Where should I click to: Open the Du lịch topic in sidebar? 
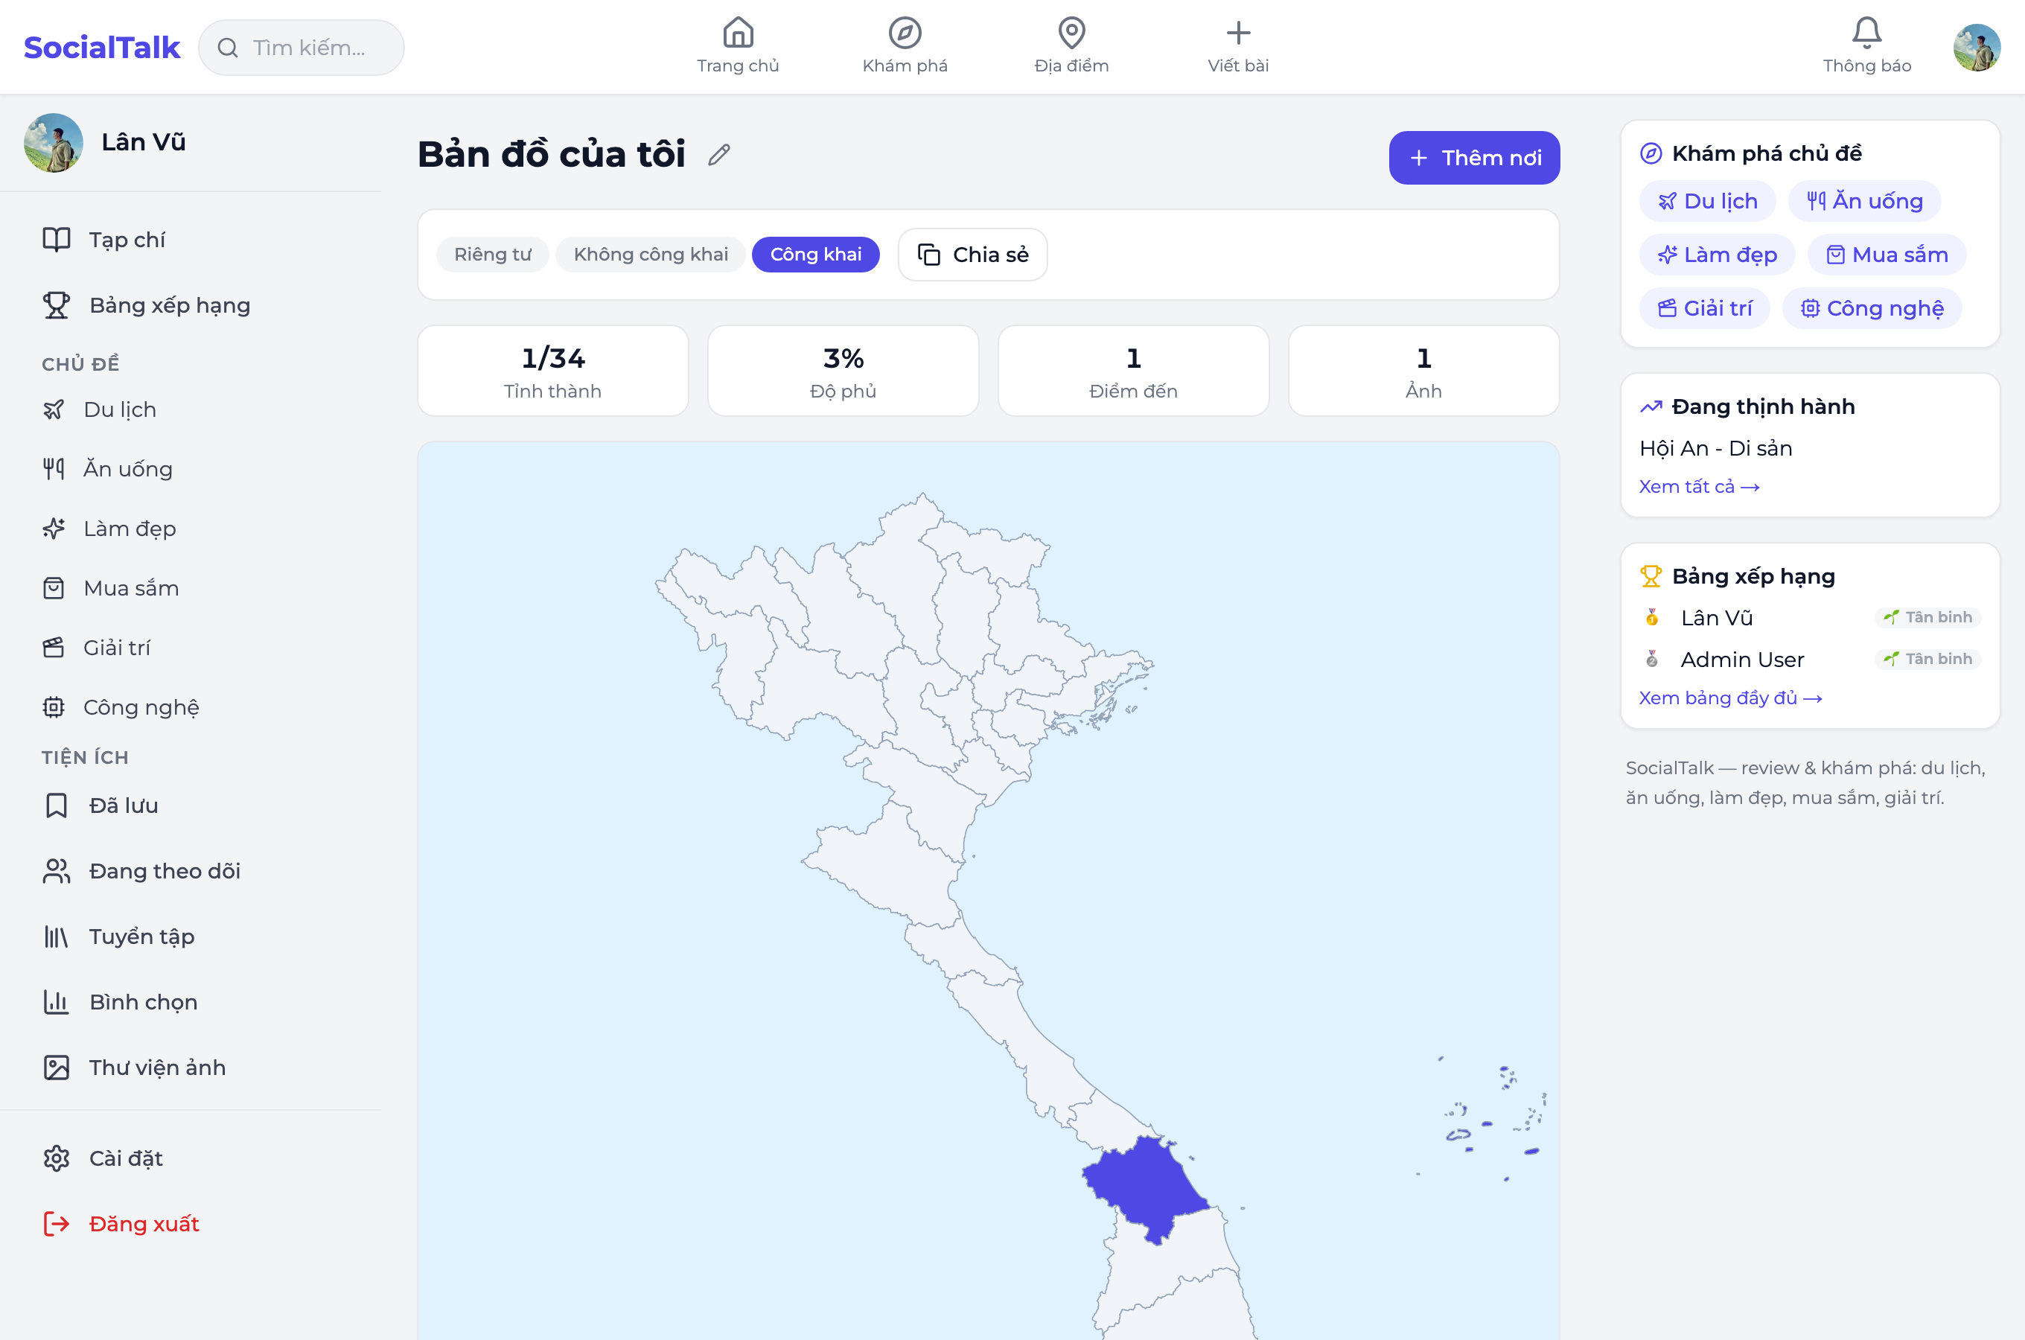tap(120, 409)
